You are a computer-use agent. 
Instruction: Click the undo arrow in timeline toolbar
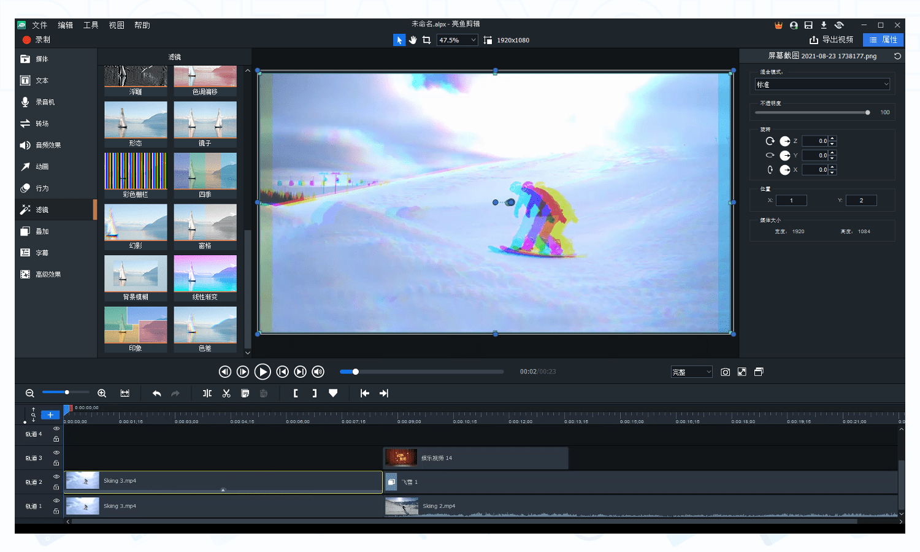coord(156,393)
